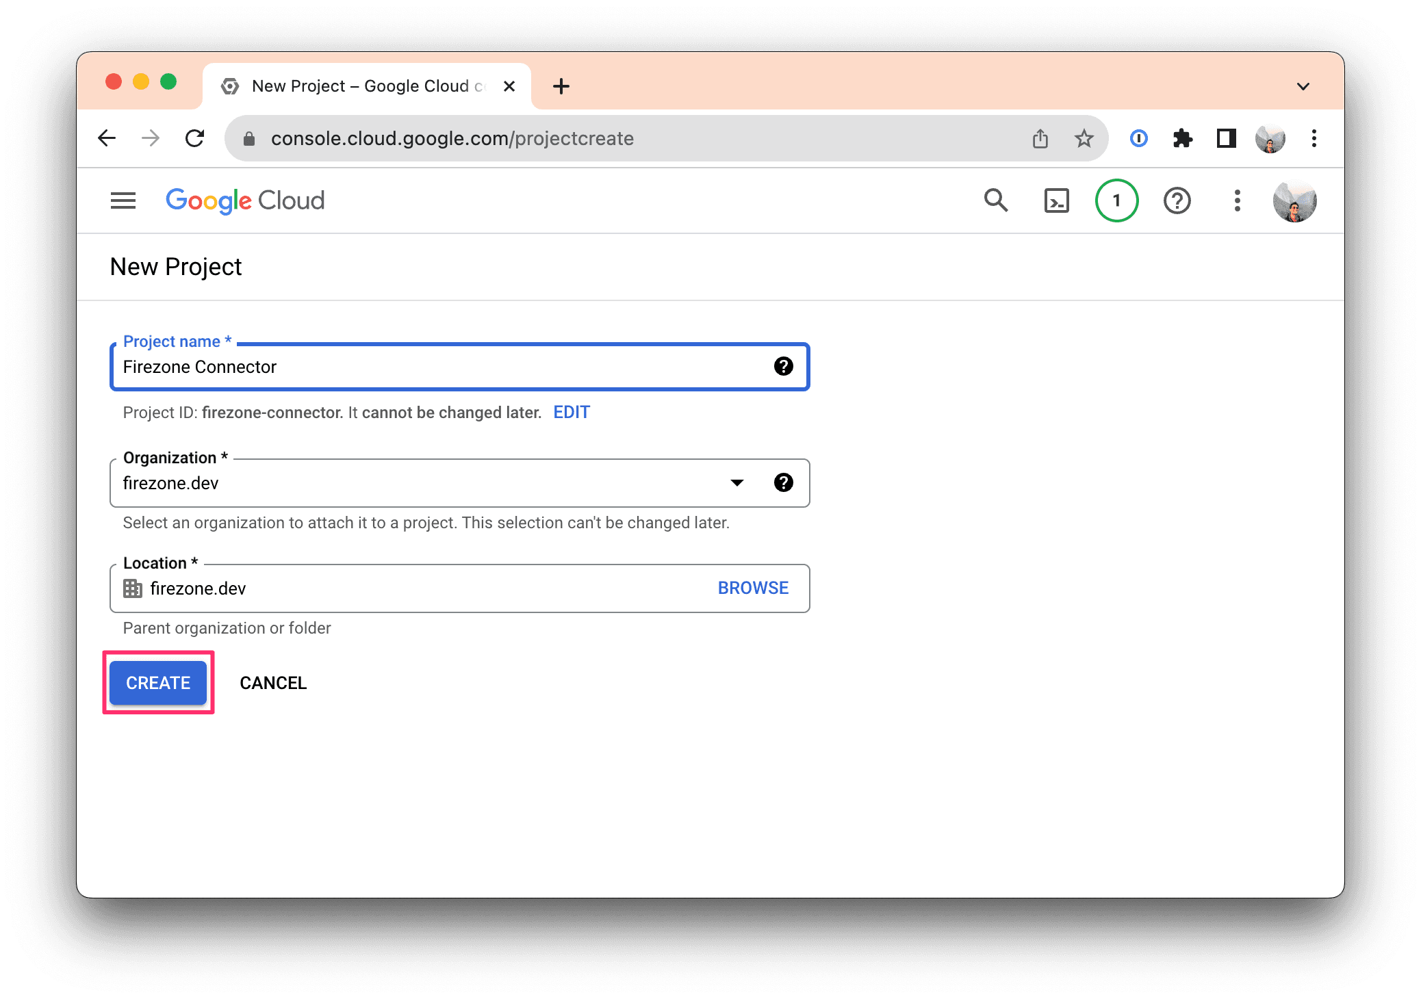Click the Organization field help icon
This screenshot has height=999, width=1421.
coord(783,482)
